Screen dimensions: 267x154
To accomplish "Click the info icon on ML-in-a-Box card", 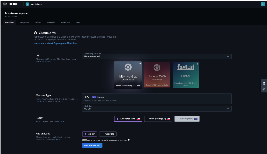I will [x=140, y=63].
